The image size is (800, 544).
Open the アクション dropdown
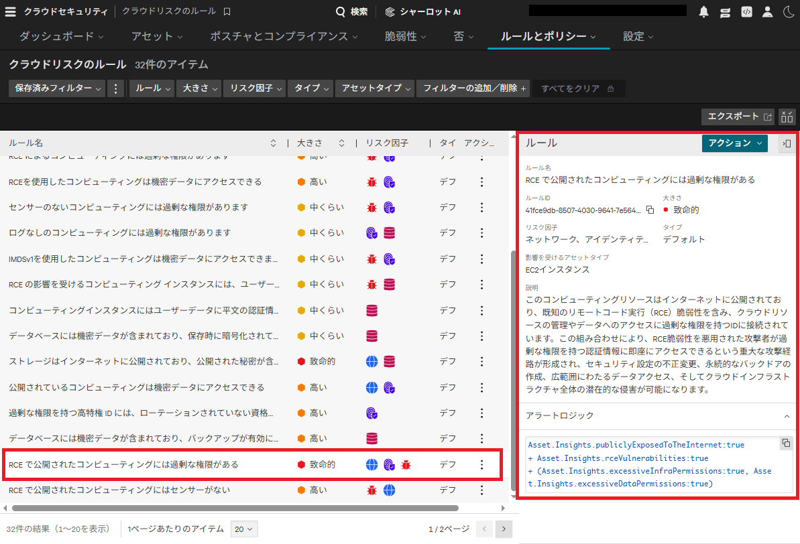coord(734,143)
